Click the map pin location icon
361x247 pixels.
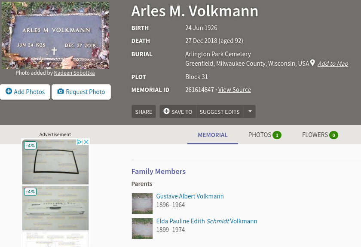tap(313, 63)
